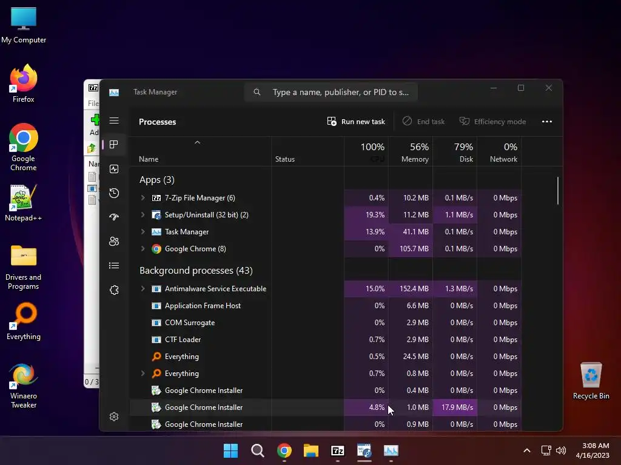This screenshot has width=621, height=465.
Task: Click the Apps (3) group heading
Action: coord(157,180)
